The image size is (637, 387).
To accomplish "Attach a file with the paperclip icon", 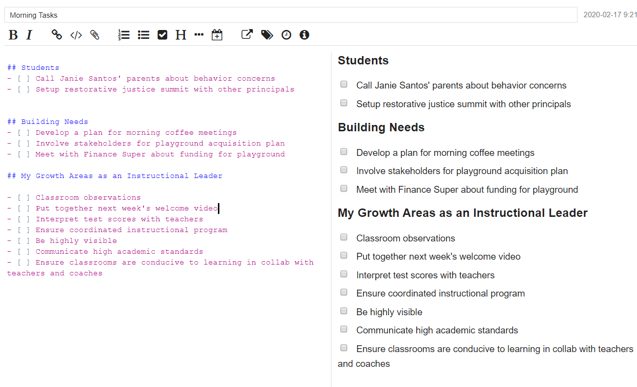I will [95, 35].
